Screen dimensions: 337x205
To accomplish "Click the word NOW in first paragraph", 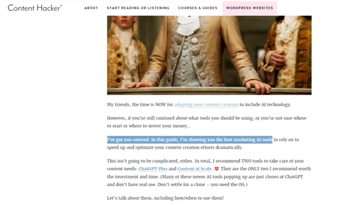I will [x=161, y=105].
